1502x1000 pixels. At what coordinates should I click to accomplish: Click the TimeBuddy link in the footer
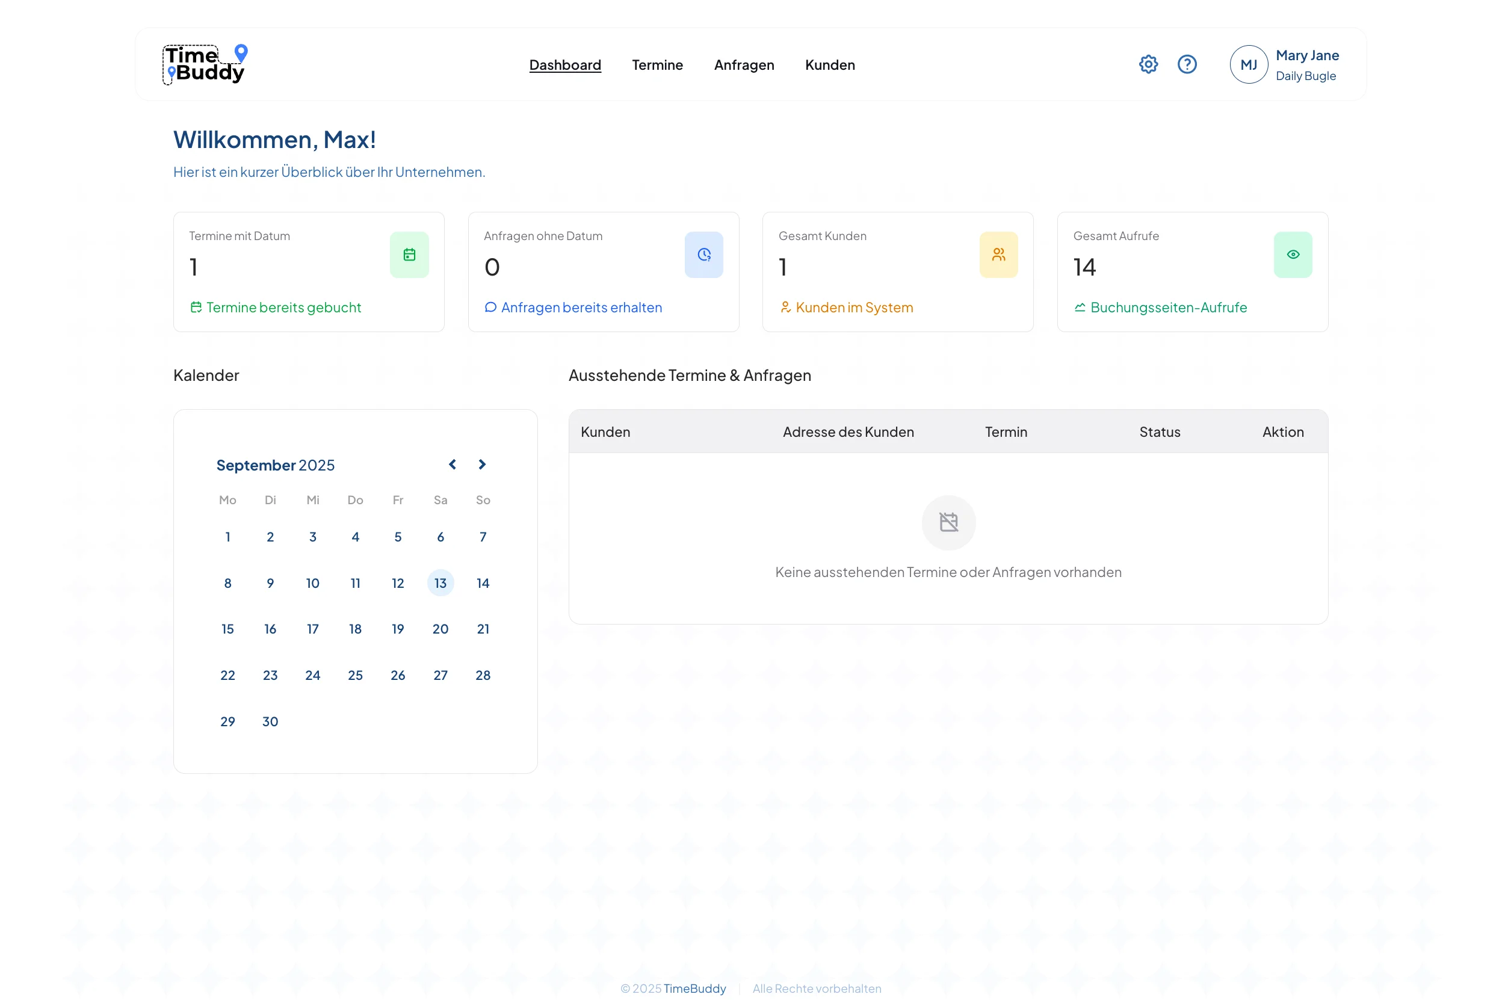[694, 988]
